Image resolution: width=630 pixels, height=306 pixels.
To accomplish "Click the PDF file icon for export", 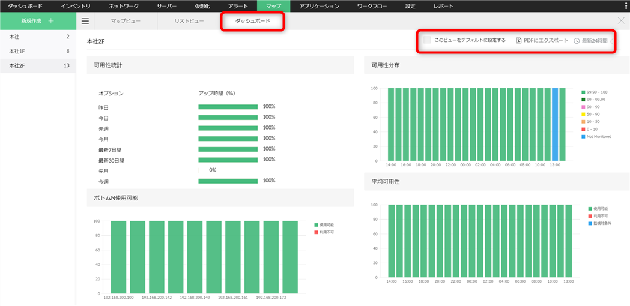I will pyautogui.click(x=519, y=41).
